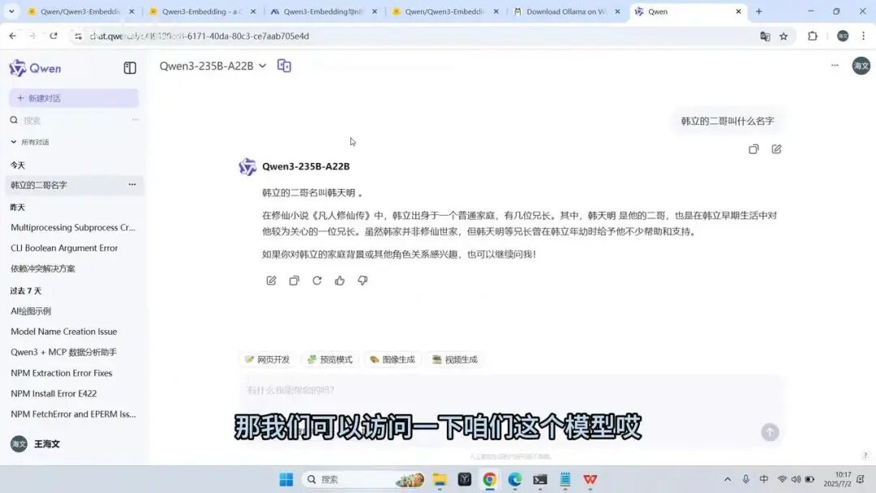The width and height of the screenshot is (876, 493).
Task: Open the translate page icon
Action: pyautogui.click(x=765, y=36)
